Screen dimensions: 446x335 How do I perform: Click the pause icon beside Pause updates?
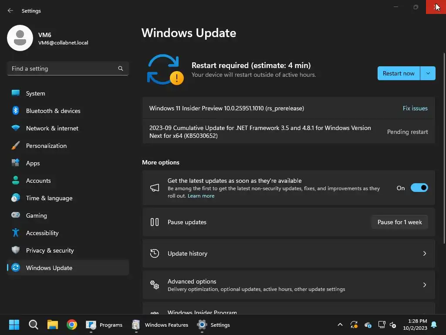pyautogui.click(x=155, y=222)
